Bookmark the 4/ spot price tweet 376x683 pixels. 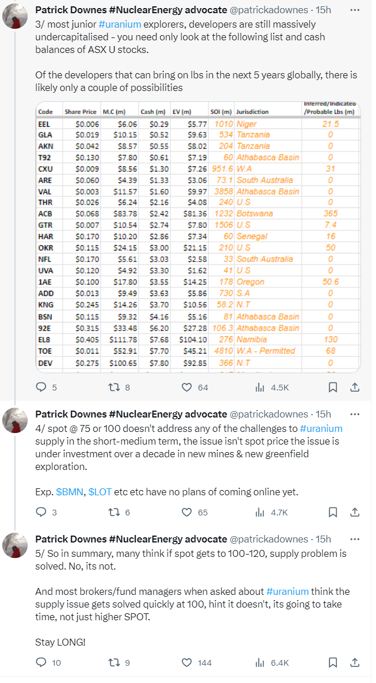(333, 512)
